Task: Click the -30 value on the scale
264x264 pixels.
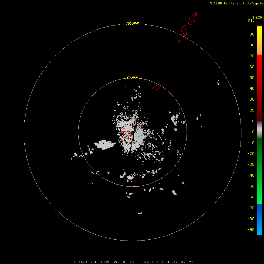Action: pos(251,165)
